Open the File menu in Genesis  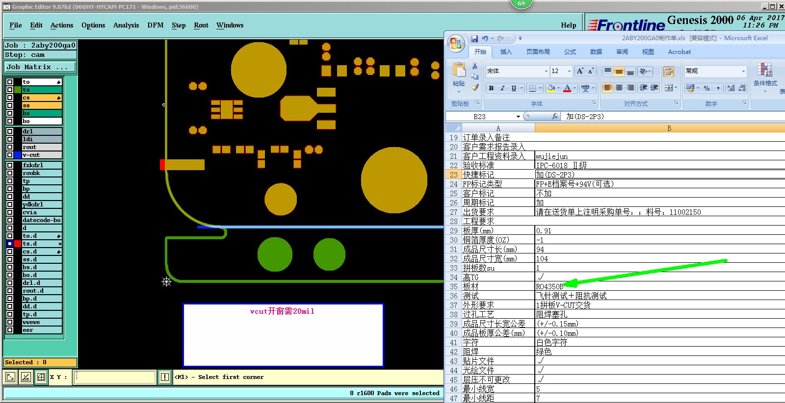point(16,25)
